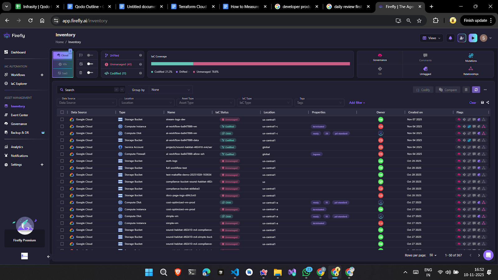The width and height of the screenshot is (498, 280).
Task: Select checkbox for stream-logs-dev row
Action: click(x=62, y=119)
